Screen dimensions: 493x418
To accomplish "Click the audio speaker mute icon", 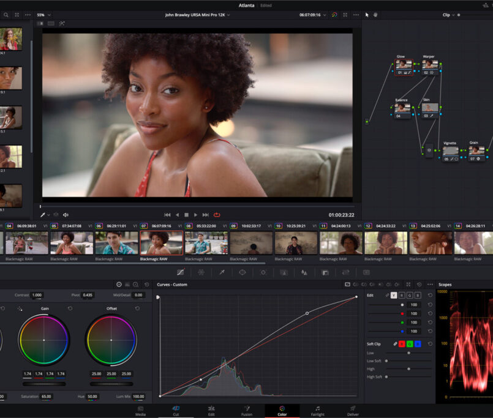I will tap(66, 215).
